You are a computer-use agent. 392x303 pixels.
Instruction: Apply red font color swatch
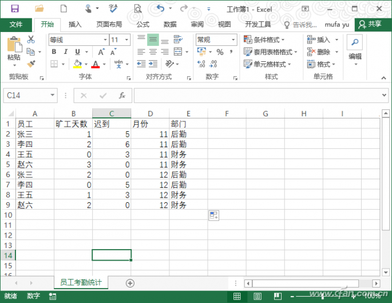point(96,64)
